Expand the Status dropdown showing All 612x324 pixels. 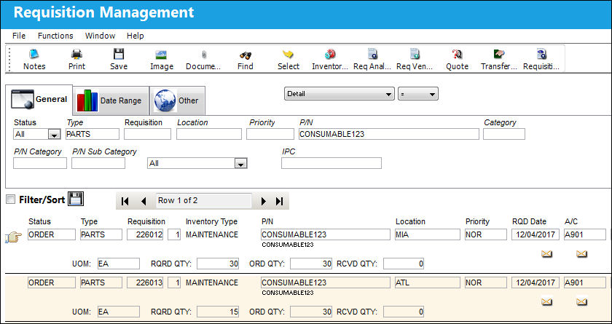pyautogui.click(x=54, y=135)
